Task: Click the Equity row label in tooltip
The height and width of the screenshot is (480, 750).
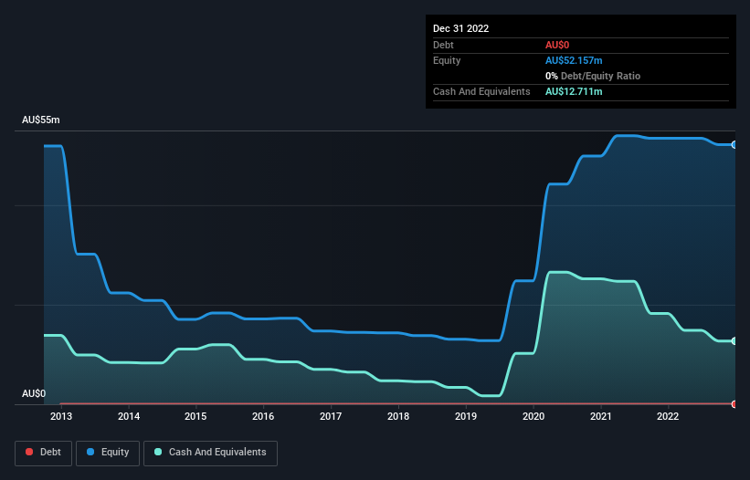Action: point(447,60)
